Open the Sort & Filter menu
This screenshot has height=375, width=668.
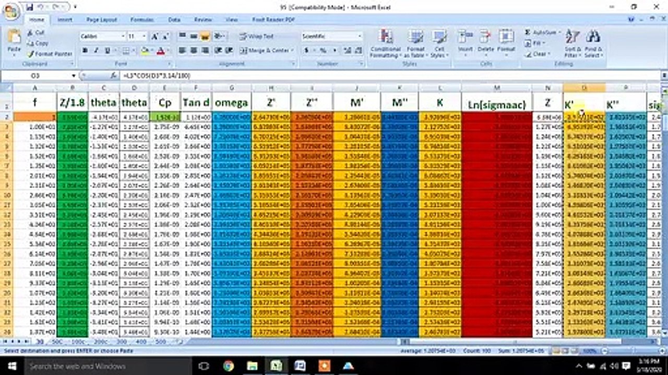pos(572,43)
